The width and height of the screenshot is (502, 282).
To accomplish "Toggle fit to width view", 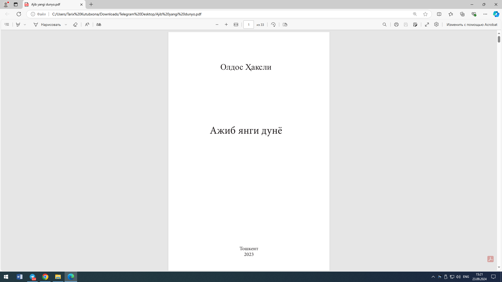I will (236, 25).
